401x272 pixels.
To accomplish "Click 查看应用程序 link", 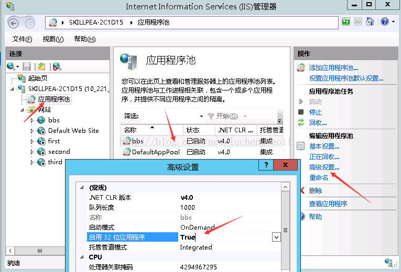I will [x=328, y=203].
